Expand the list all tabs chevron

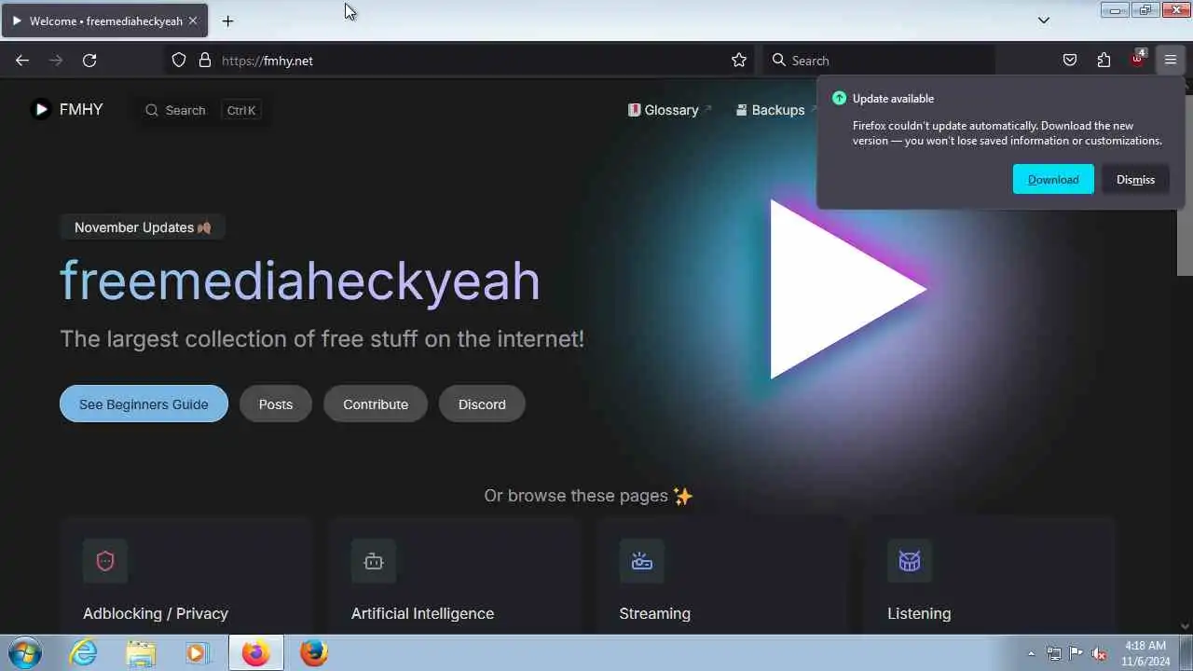coord(1044,21)
